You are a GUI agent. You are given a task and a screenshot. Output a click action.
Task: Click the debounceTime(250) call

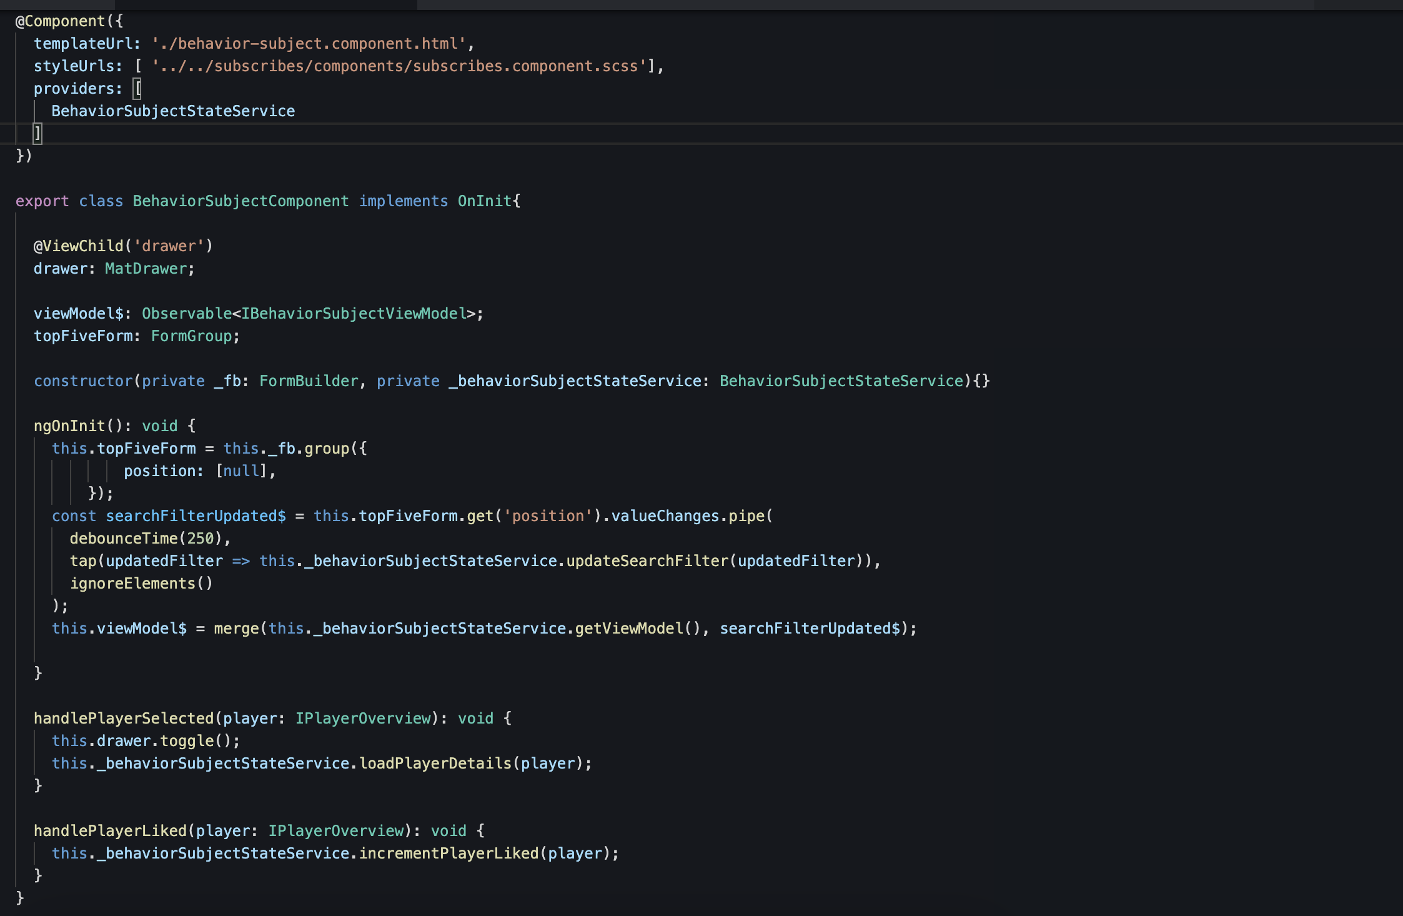146,539
